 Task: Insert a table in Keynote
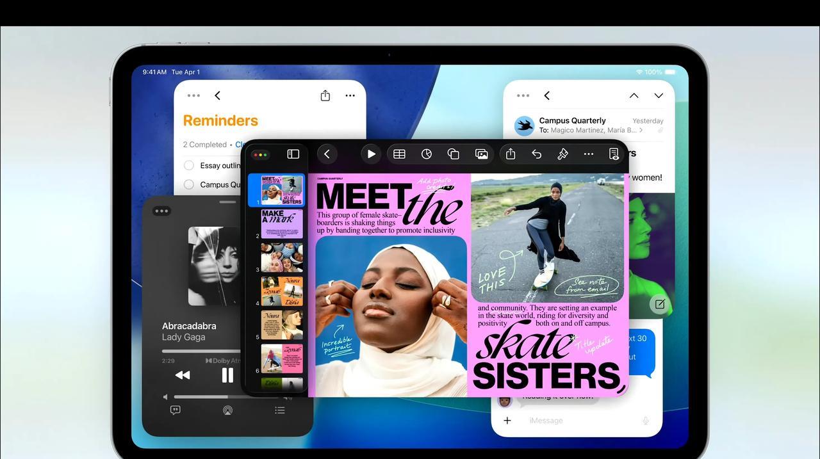[399, 154]
